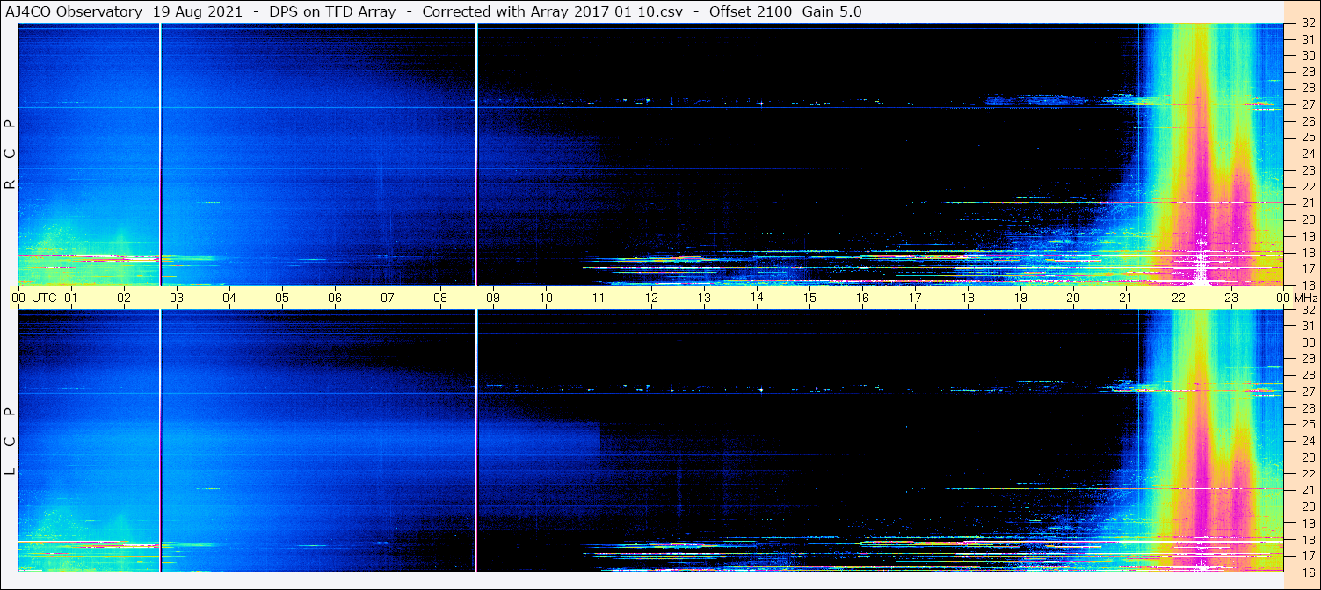Image resolution: width=1321 pixels, height=590 pixels.
Task: Click the 18 MHz label of the RCP panel
Action: [1307, 253]
